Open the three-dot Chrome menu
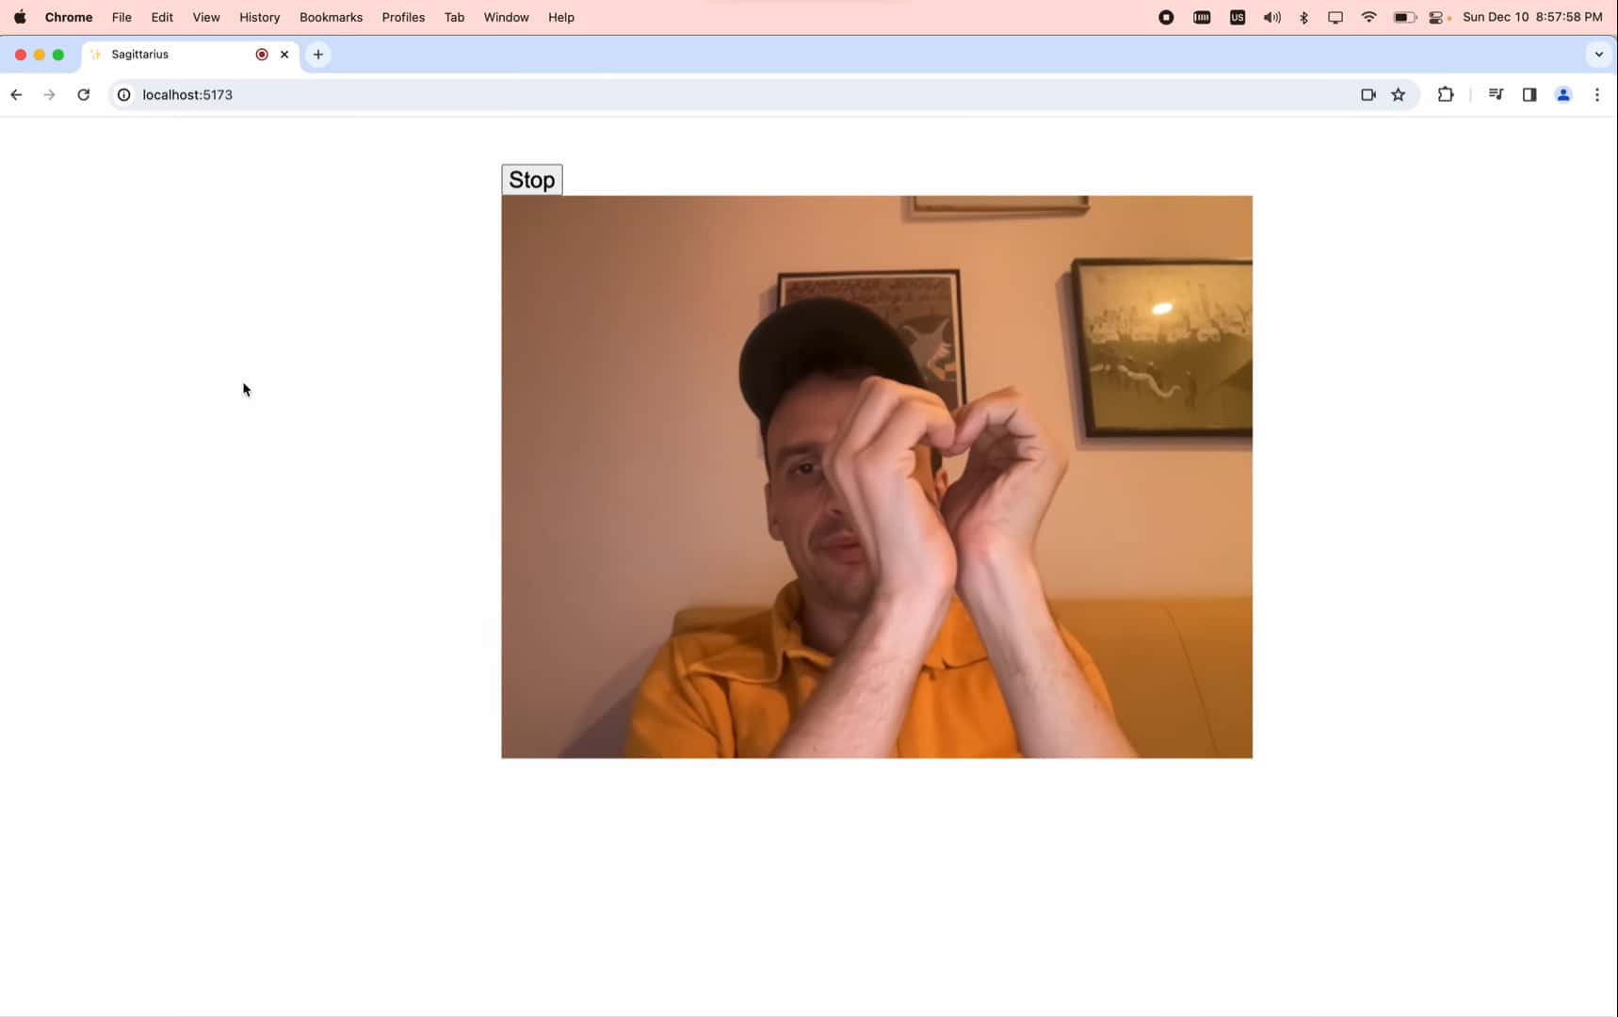Viewport: 1618px width, 1017px height. (x=1597, y=94)
